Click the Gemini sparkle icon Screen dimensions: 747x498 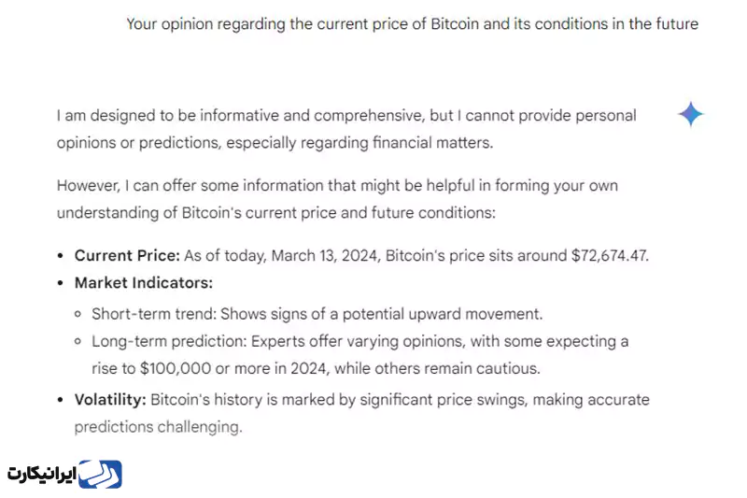(690, 114)
